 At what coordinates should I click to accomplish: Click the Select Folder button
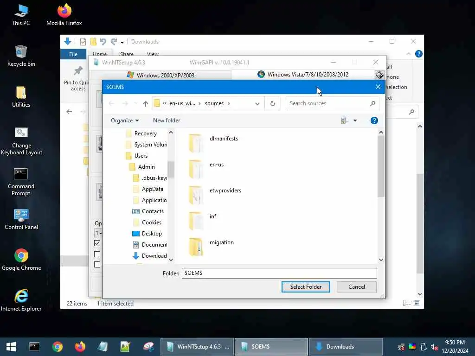[306, 286]
